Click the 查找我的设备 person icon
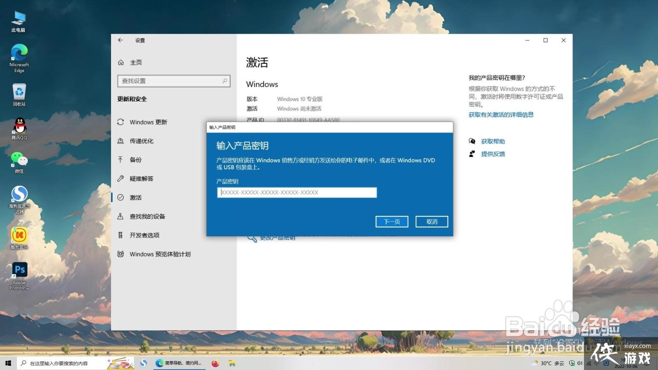Screen dimensions: 658x370 (120, 216)
